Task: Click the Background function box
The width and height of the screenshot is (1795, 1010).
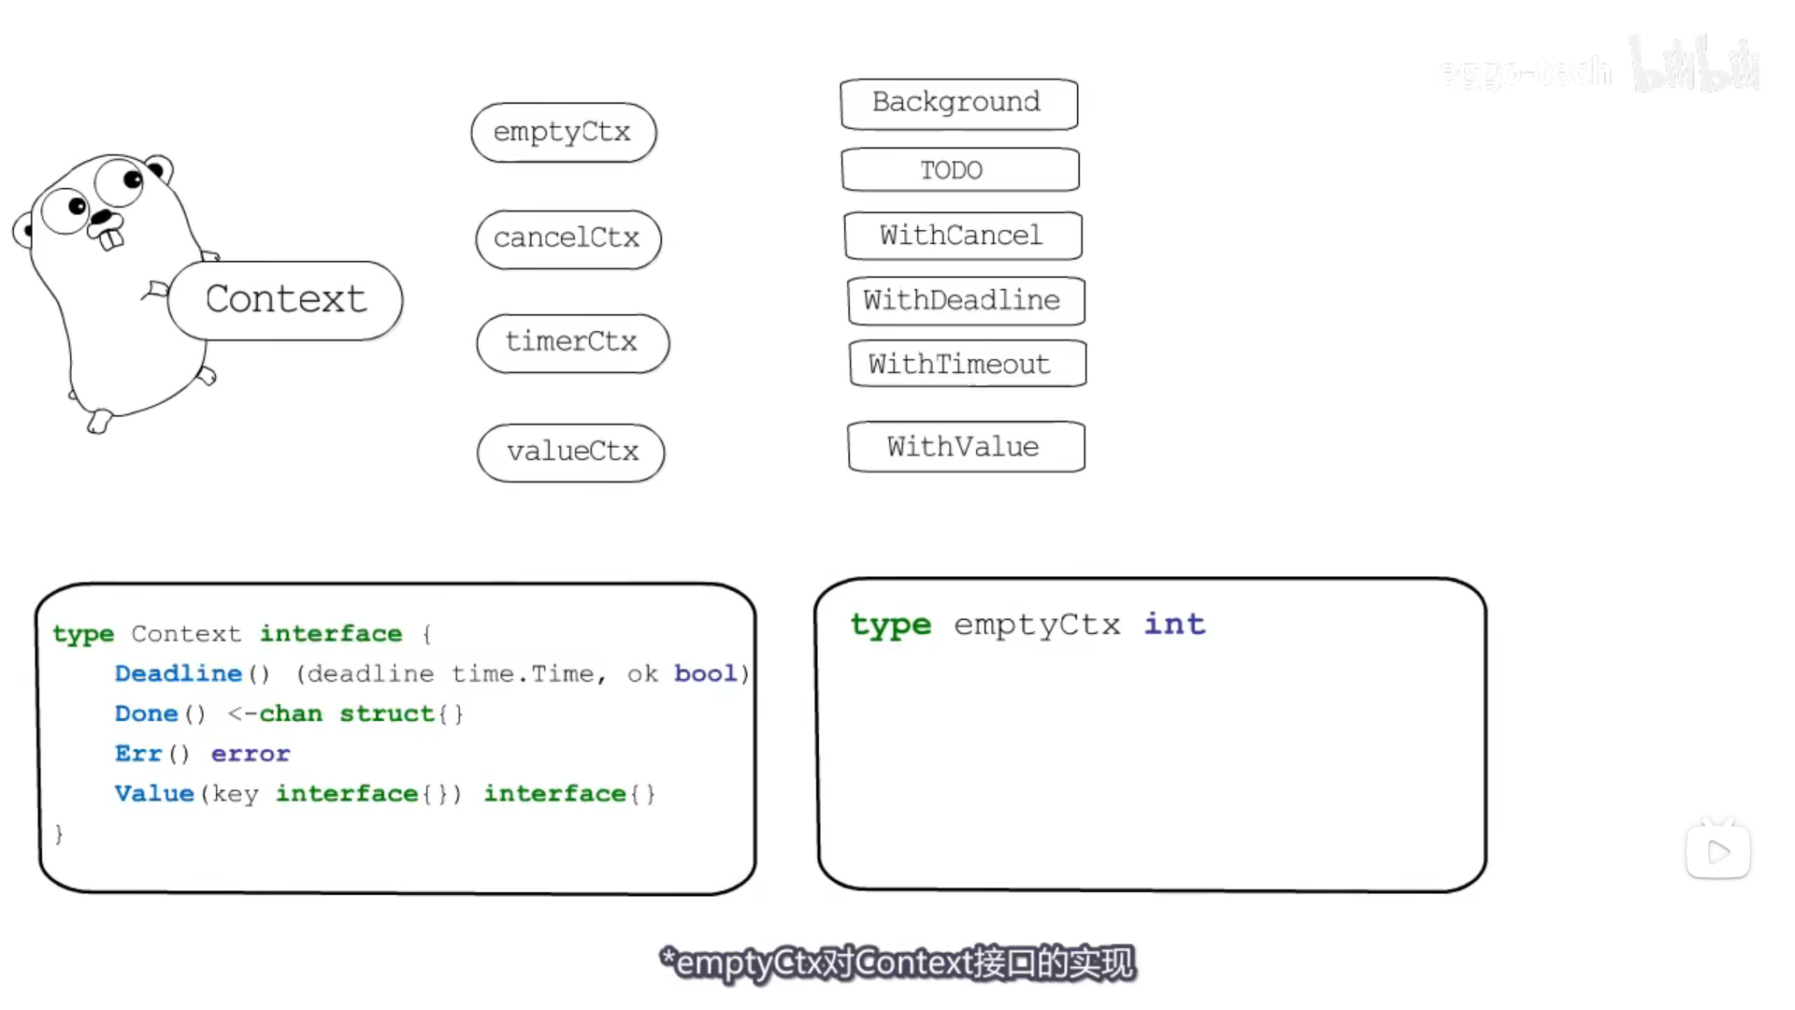Action: (958, 104)
